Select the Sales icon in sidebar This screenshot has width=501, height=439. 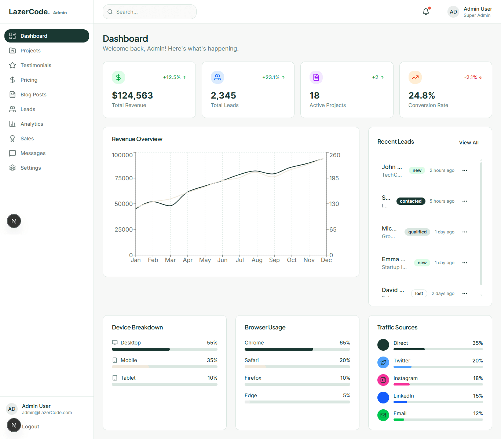tap(12, 138)
